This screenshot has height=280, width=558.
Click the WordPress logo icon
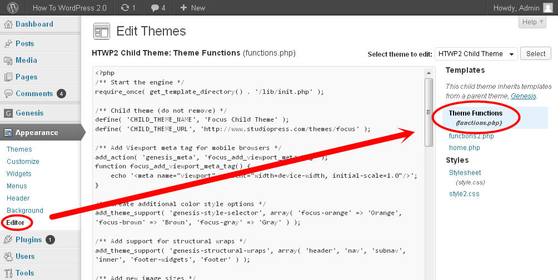click(12, 8)
